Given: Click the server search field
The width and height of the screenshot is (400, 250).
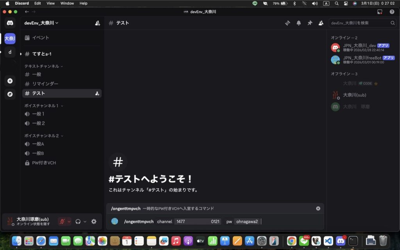Looking at the screenshot, I should click(x=359, y=23).
